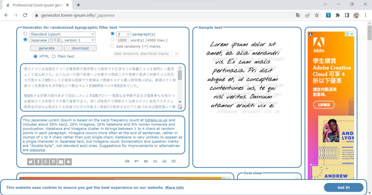Switch language to uk
Viewport: 372px width, 195px height.
coord(164,161)
